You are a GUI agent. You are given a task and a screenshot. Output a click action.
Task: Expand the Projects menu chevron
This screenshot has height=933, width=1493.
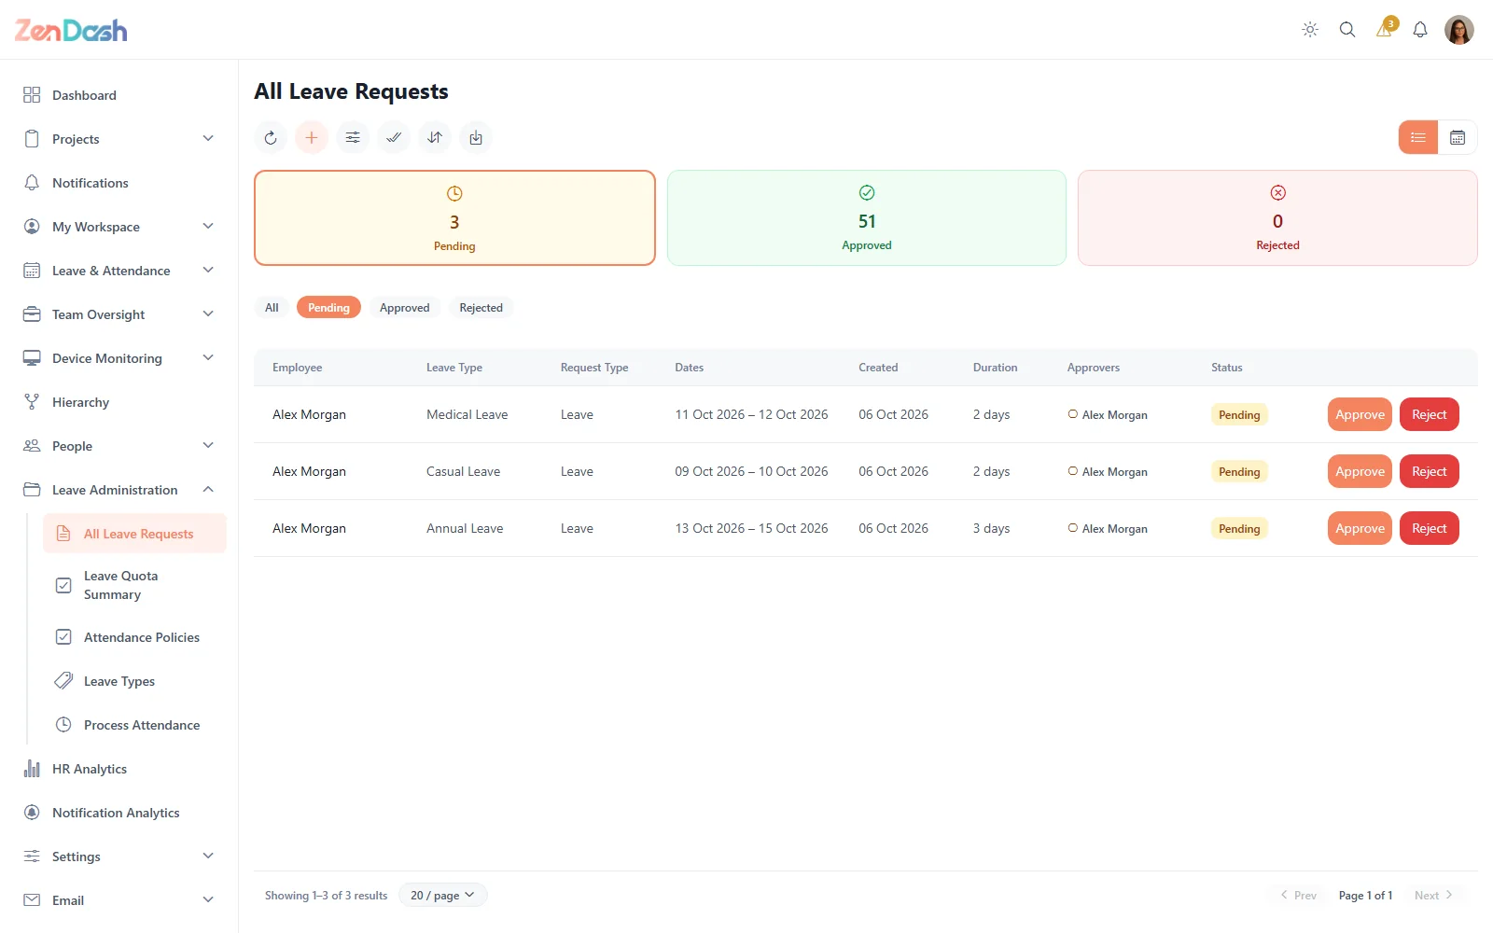[208, 139]
